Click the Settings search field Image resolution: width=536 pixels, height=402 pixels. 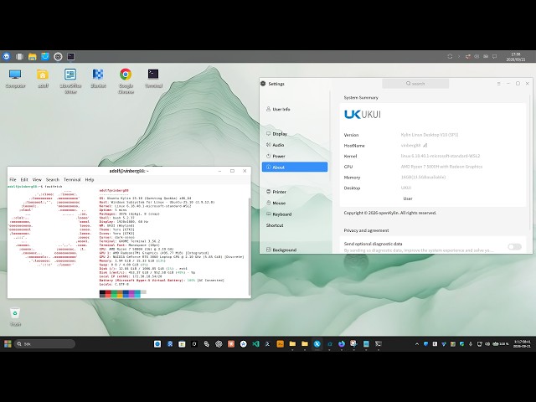(x=415, y=84)
